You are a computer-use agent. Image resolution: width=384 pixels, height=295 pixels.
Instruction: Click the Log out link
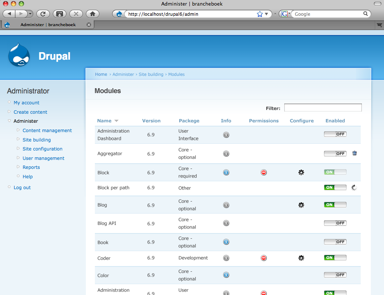tap(22, 187)
